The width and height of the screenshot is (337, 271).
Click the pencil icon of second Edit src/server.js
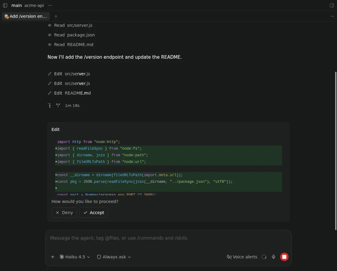(50, 83)
